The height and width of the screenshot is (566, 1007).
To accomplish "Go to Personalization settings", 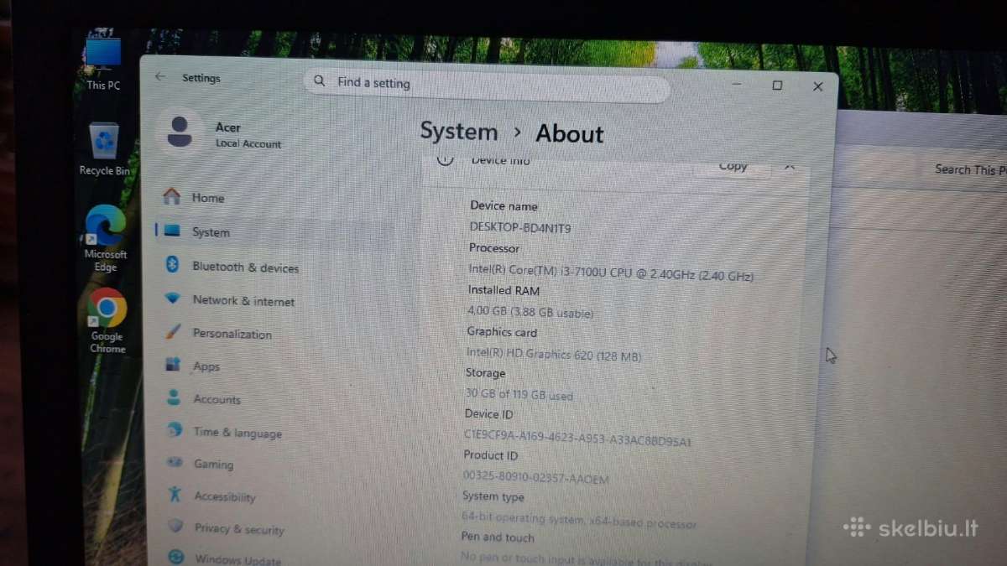I will (x=232, y=333).
